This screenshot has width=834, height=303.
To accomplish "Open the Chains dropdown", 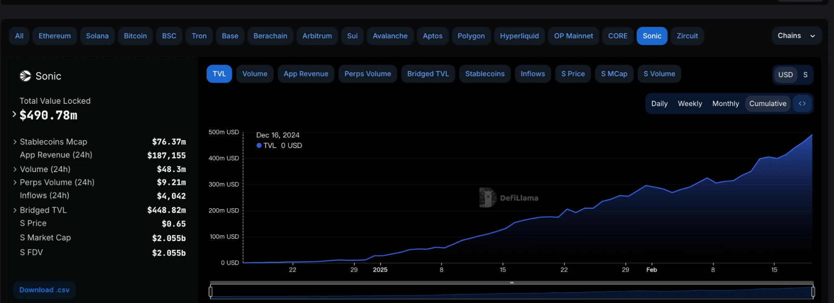I will pyautogui.click(x=796, y=36).
